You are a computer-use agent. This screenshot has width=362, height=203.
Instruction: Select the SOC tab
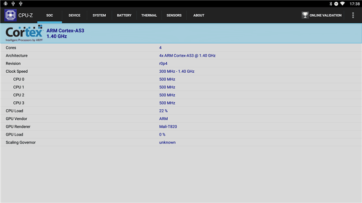[50, 15]
